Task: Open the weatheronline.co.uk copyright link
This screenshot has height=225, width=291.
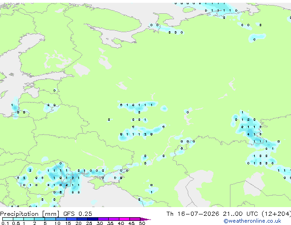Action: tap(252, 221)
